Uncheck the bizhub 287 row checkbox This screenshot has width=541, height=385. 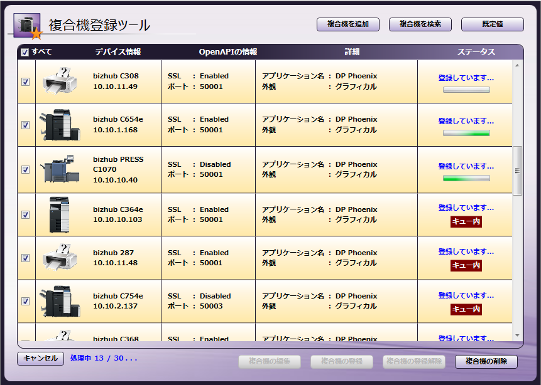click(x=26, y=258)
